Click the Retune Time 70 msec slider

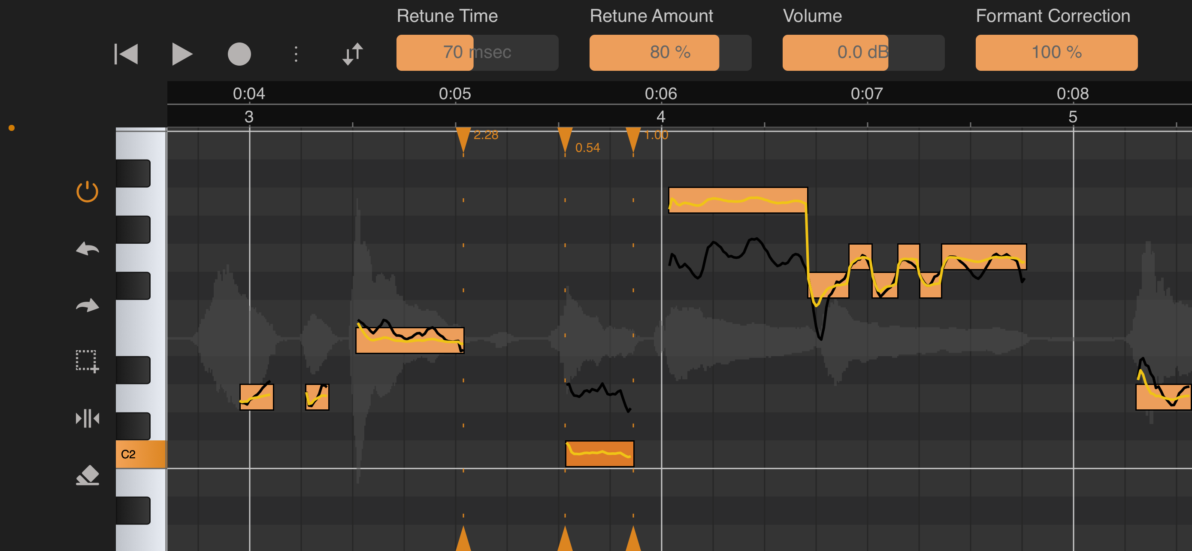pyautogui.click(x=477, y=52)
